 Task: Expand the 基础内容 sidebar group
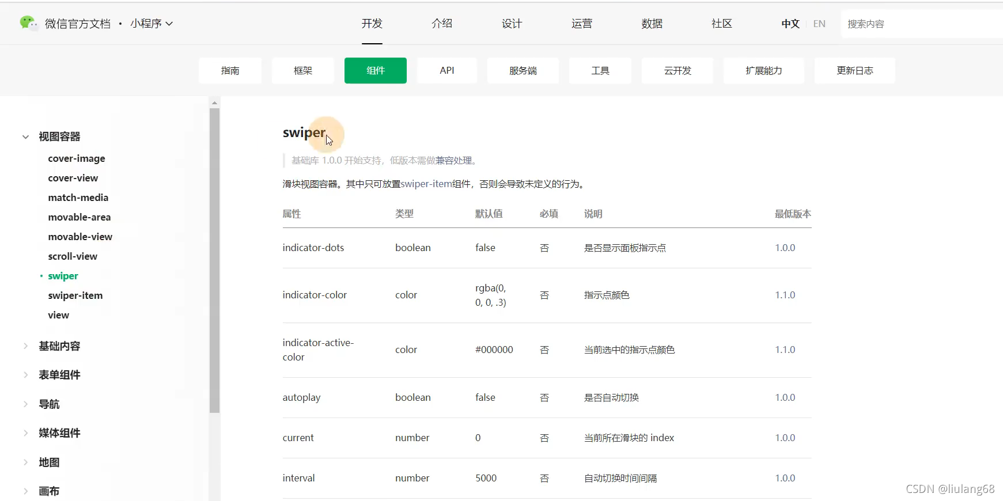coord(51,346)
